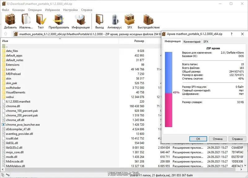Select the VisualElements folder

tap(15, 92)
